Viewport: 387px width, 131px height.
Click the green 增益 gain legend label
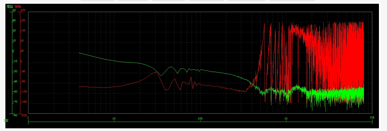click(x=10, y=6)
